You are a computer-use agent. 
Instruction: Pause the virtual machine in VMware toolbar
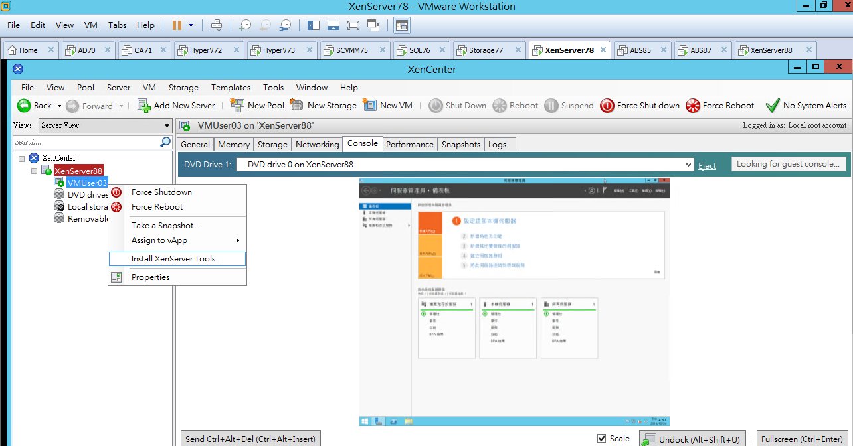[x=177, y=25]
